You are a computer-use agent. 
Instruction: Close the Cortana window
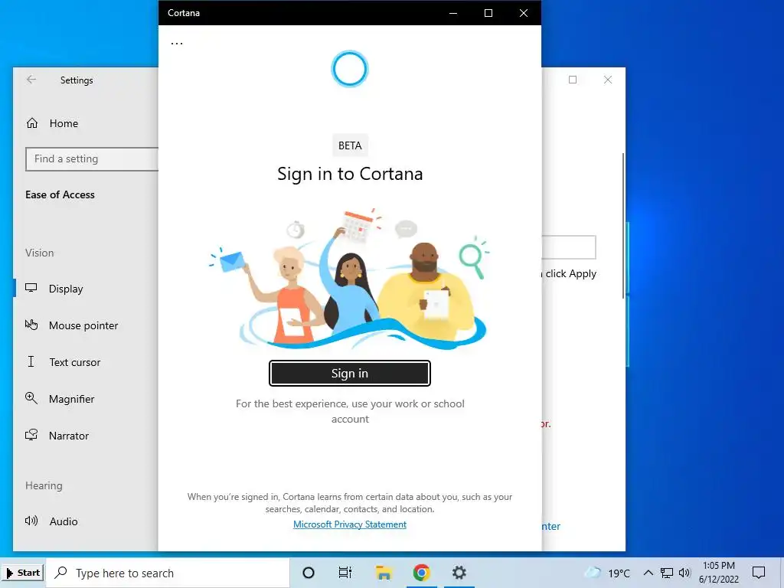[x=524, y=13]
